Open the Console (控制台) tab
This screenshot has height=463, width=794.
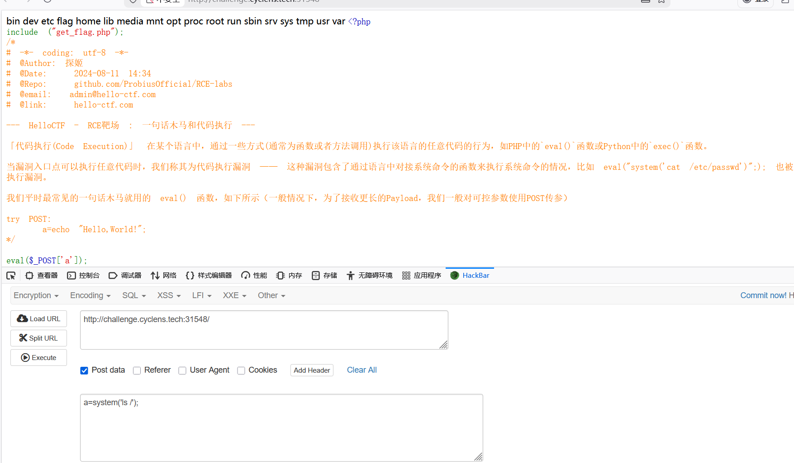[x=83, y=276]
